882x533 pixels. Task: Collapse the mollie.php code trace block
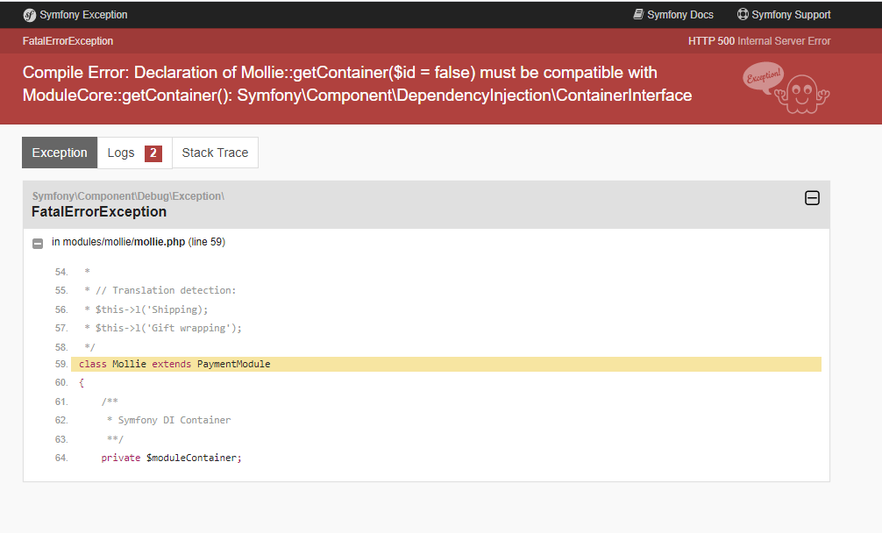pos(38,243)
